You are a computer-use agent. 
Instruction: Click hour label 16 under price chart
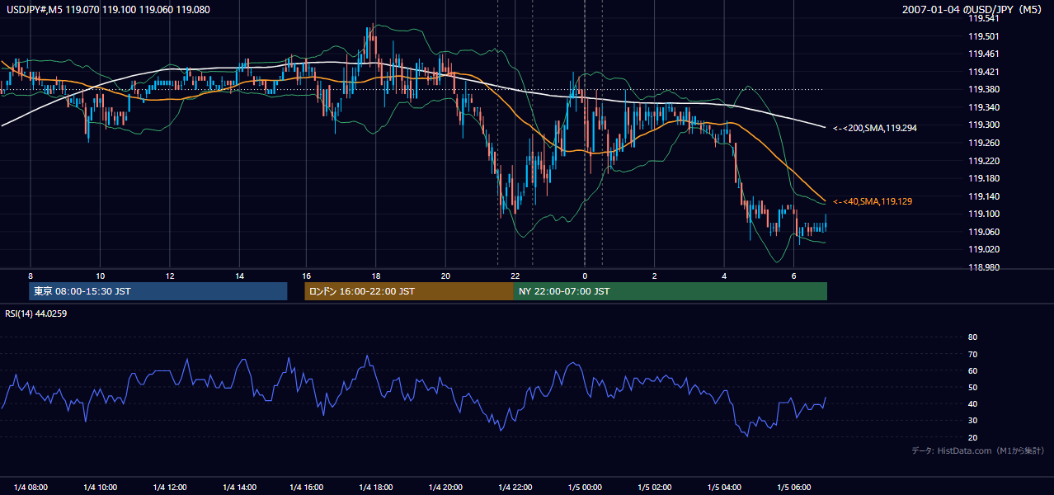pyautogui.click(x=307, y=276)
